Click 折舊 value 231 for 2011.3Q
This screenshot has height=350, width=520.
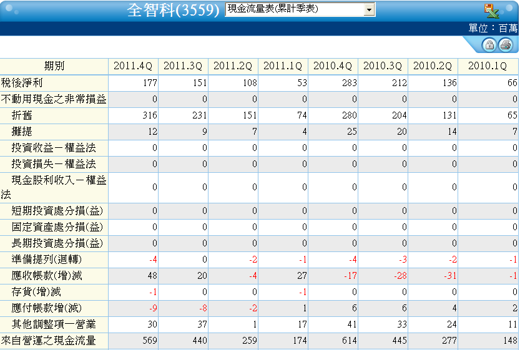(x=200, y=115)
